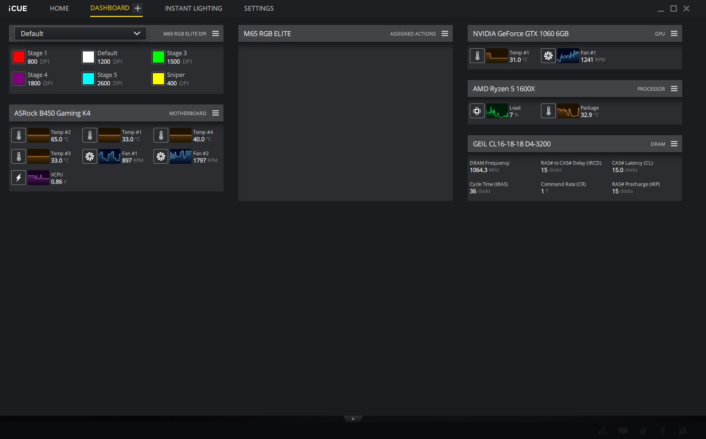
Task: Click the GPU Temp #1 thermometer icon
Action: click(477, 56)
